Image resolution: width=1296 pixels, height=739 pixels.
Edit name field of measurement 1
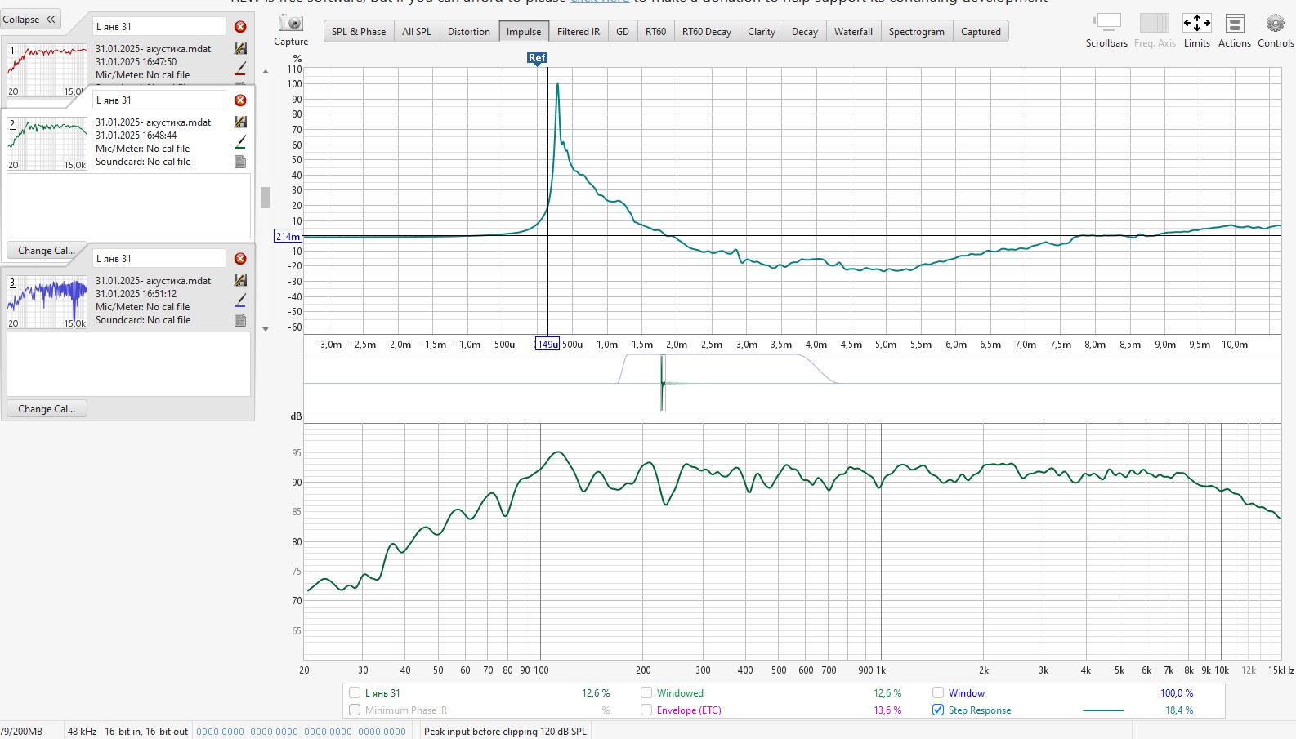pyautogui.click(x=159, y=27)
